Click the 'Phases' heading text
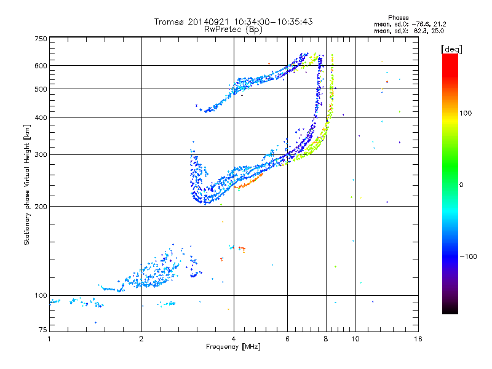The height and width of the screenshot is (369, 492). pos(398,18)
